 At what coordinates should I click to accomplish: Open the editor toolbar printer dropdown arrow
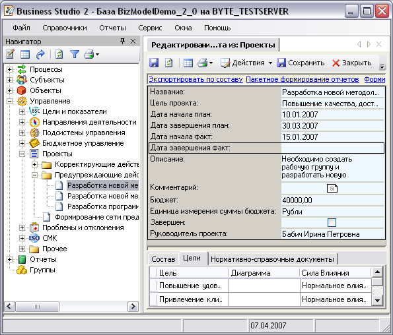pos(211,63)
